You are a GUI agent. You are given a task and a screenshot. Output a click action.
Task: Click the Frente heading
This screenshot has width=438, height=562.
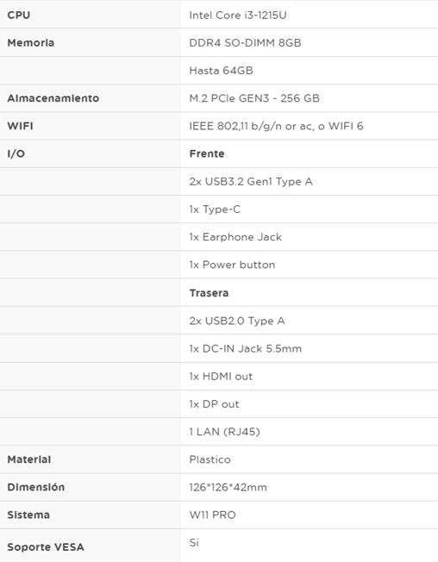tap(207, 153)
